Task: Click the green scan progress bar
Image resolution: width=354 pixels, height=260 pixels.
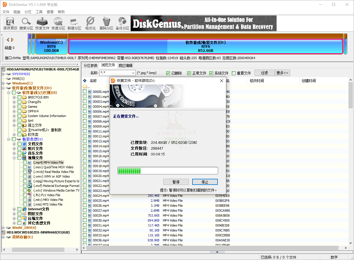Action: tap(168, 171)
